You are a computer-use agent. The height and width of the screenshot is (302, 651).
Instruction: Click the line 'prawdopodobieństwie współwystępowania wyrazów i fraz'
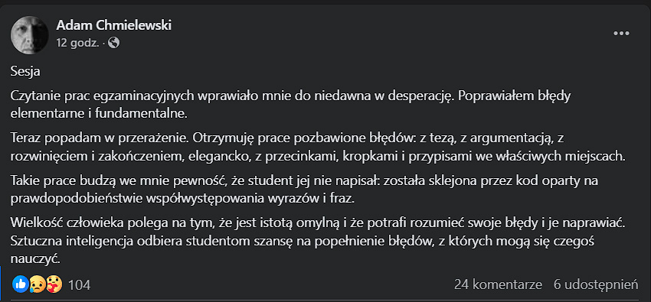click(183, 199)
